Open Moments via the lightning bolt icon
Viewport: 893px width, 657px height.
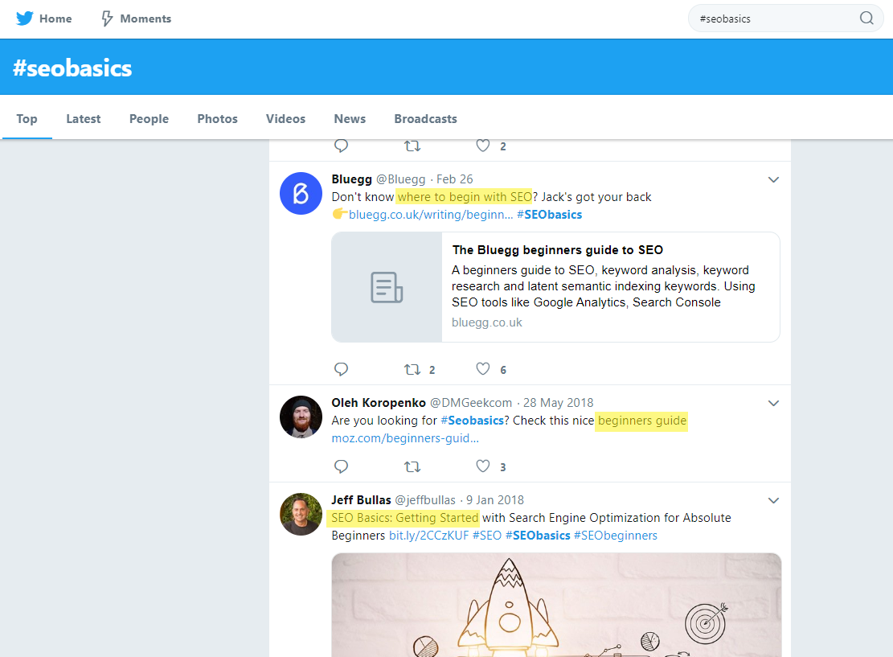tap(107, 18)
